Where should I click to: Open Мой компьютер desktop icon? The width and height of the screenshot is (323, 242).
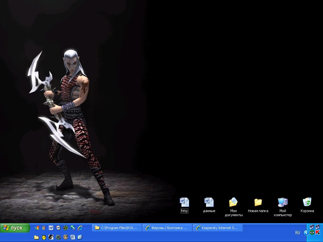point(283,202)
